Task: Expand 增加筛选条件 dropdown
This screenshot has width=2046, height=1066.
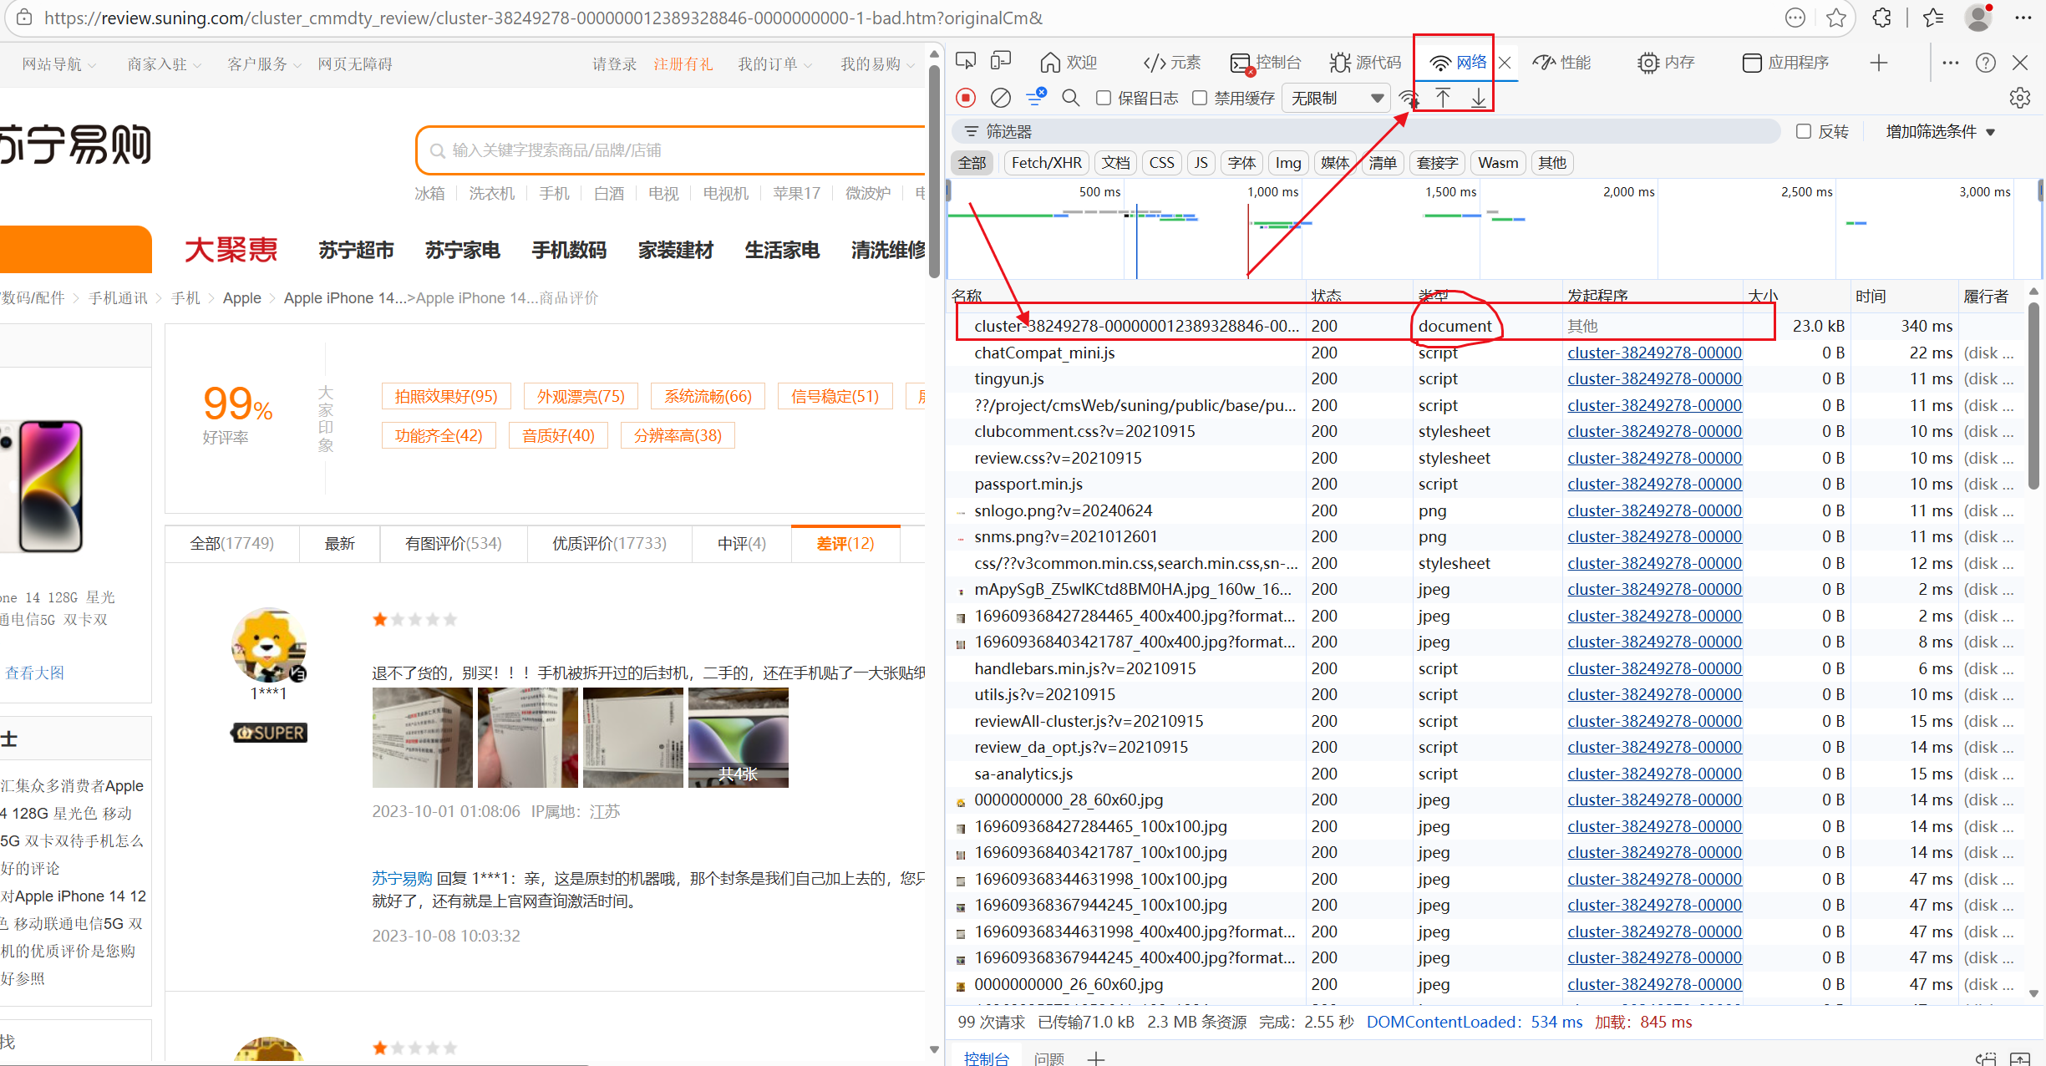Action: click(x=1940, y=131)
